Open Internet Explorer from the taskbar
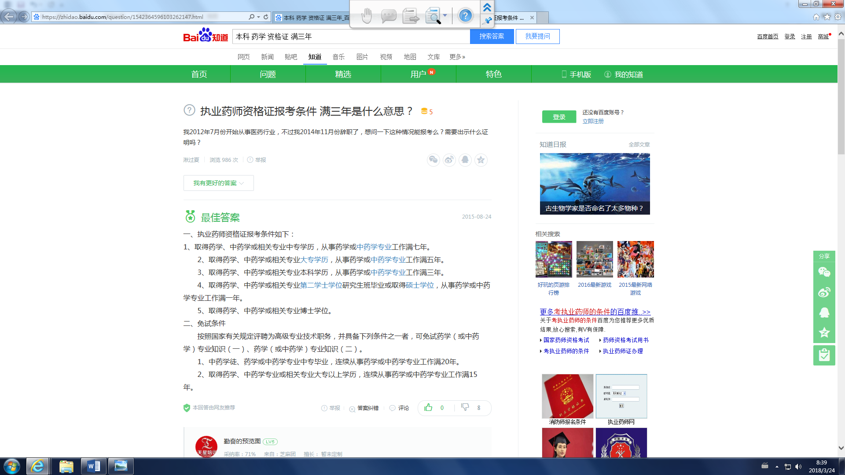This screenshot has height=475, width=845. (x=37, y=466)
